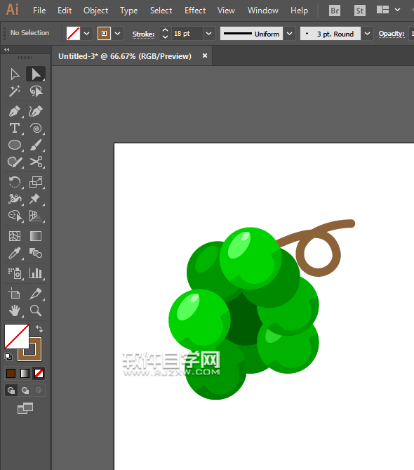Click the Opacity link
The height and width of the screenshot is (470, 414).
point(392,34)
